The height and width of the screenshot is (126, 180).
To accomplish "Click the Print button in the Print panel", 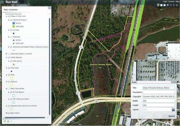I will tap(172, 115).
